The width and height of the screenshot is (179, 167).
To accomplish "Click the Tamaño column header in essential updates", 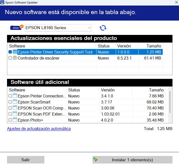I will point(154,46).
